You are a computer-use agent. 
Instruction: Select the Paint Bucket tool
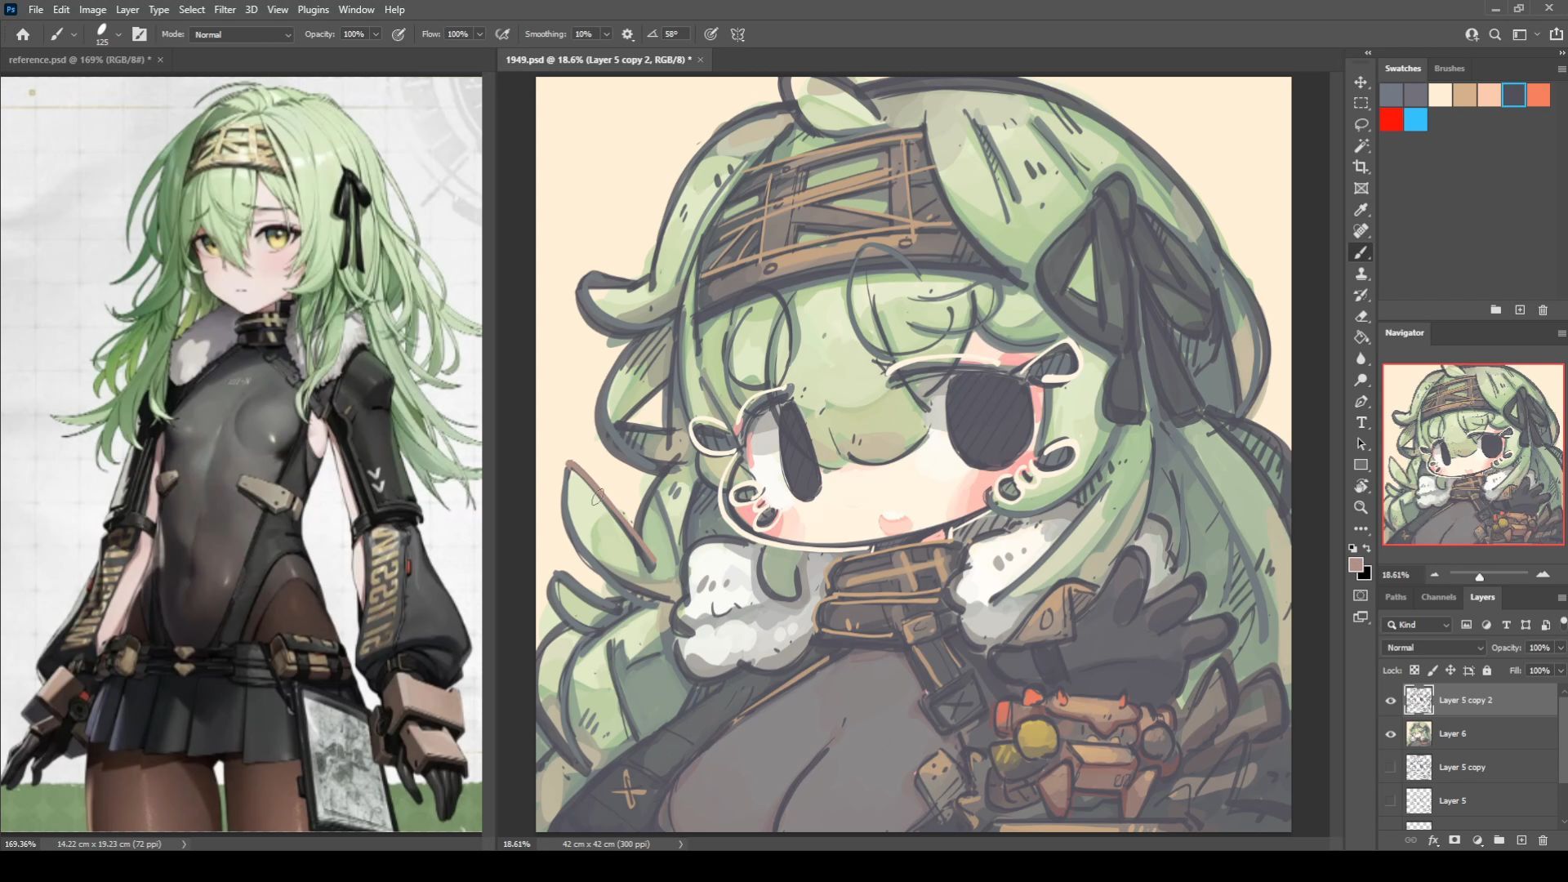[1361, 337]
